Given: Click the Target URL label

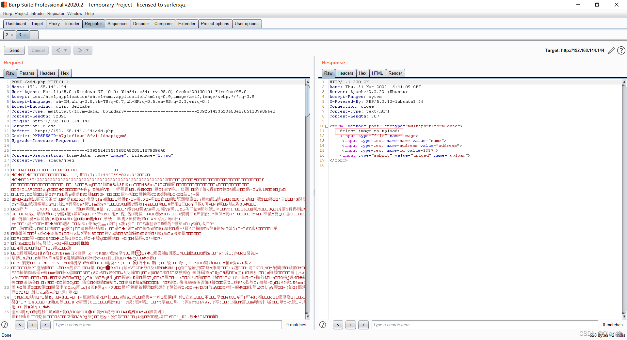Looking at the screenshot, I should pyautogui.click(x=574, y=51).
